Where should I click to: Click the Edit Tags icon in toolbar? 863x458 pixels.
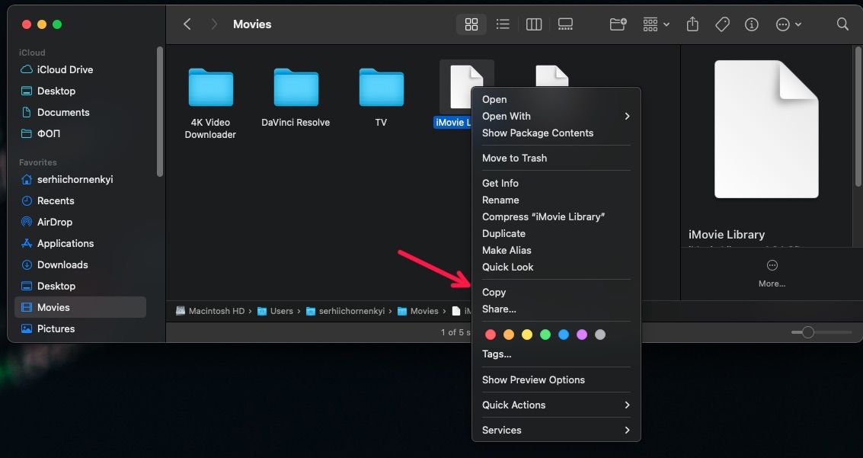click(722, 24)
